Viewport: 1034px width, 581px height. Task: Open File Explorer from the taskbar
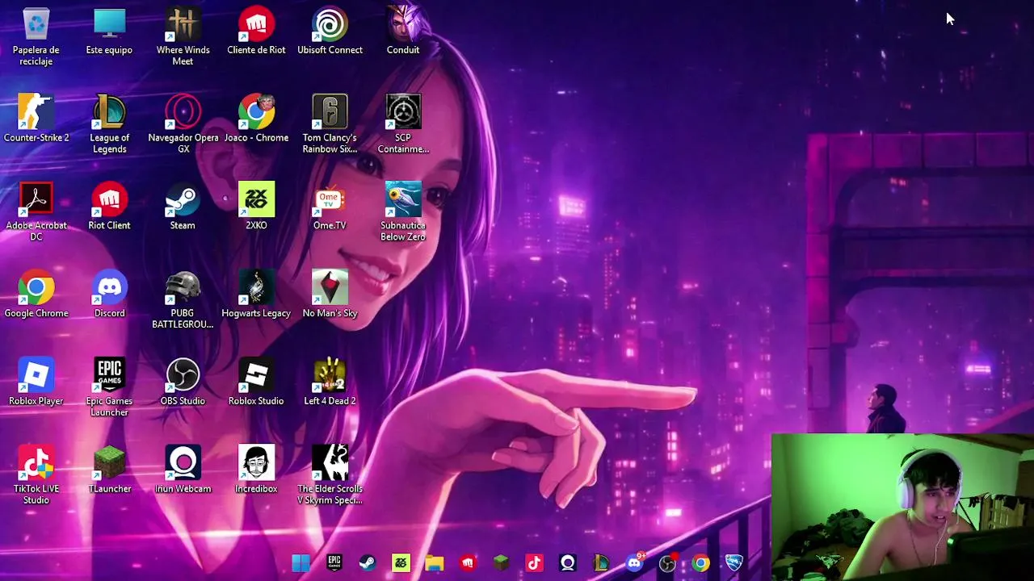(434, 563)
